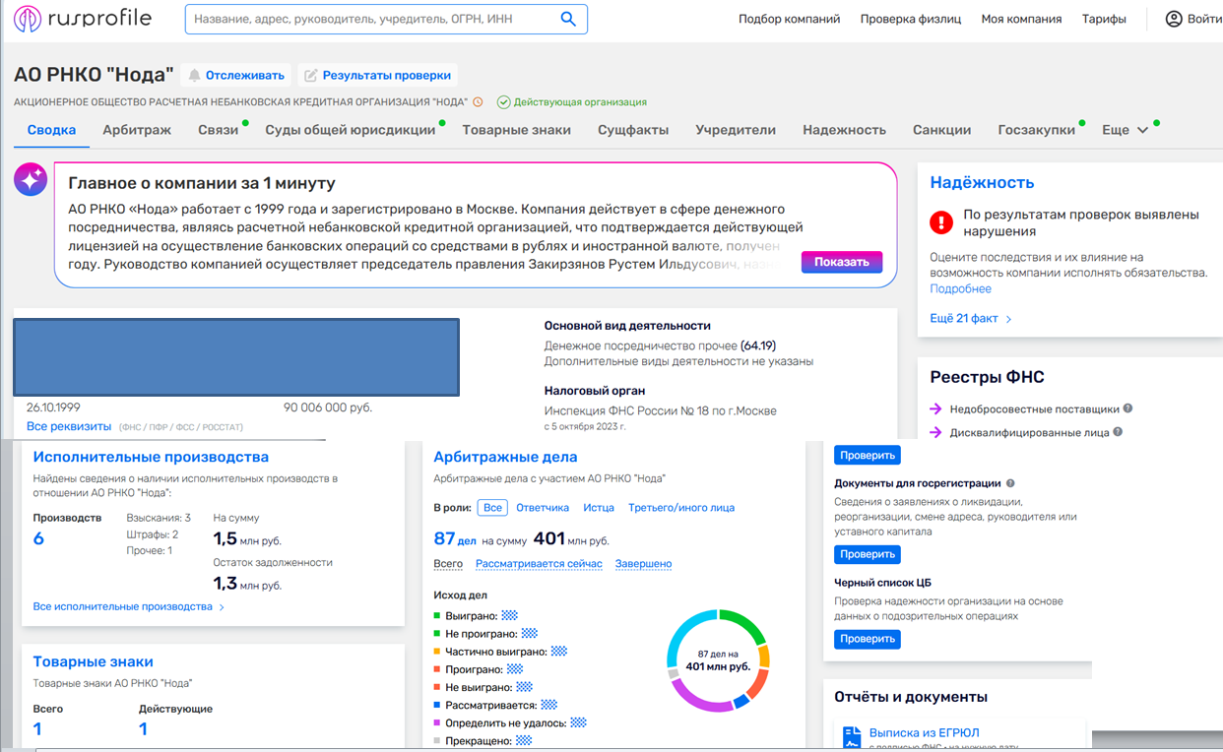Click the Войти login link

1205,19
